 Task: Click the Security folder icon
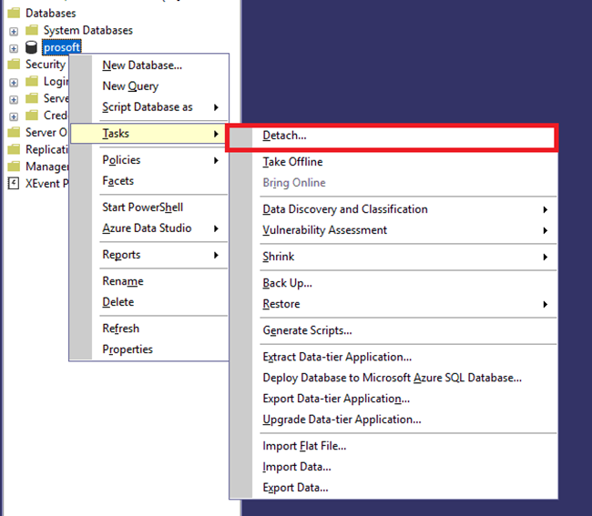click(14, 65)
